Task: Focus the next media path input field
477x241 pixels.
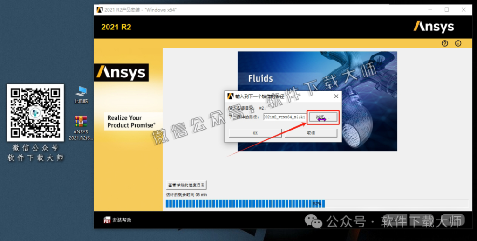Action: (285, 117)
